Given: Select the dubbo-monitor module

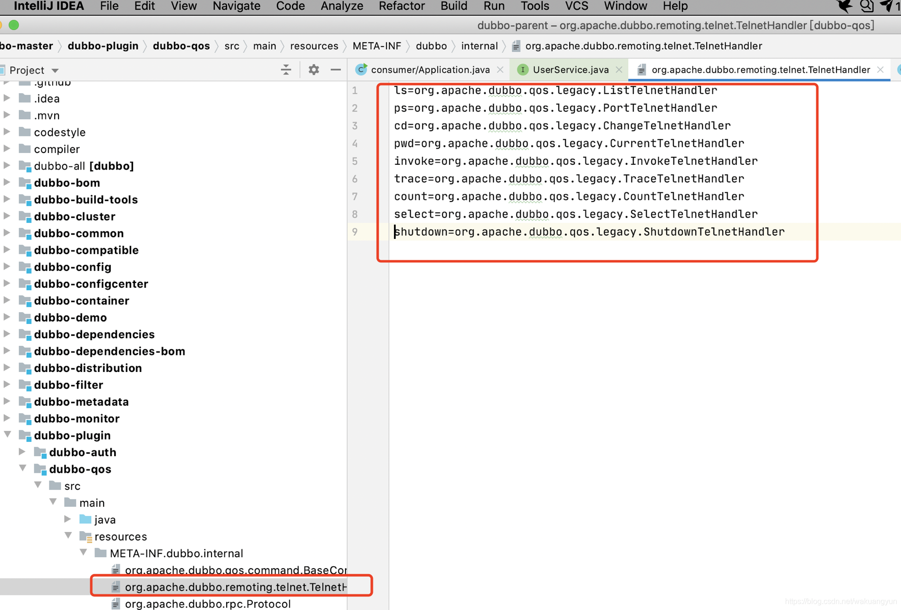Looking at the screenshot, I should click(x=77, y=419).
